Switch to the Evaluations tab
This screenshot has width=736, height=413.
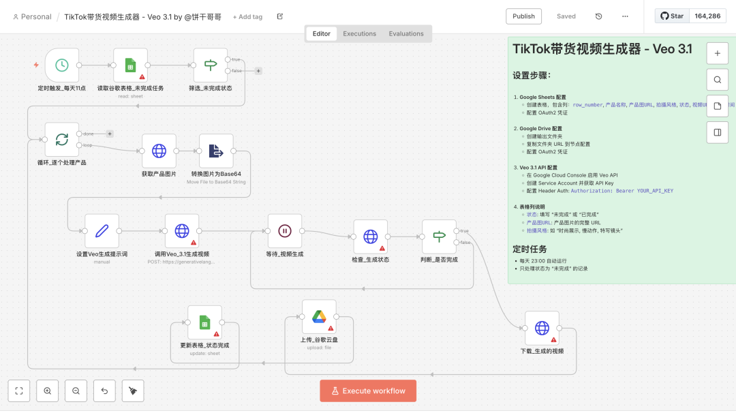tap(406, 33)
